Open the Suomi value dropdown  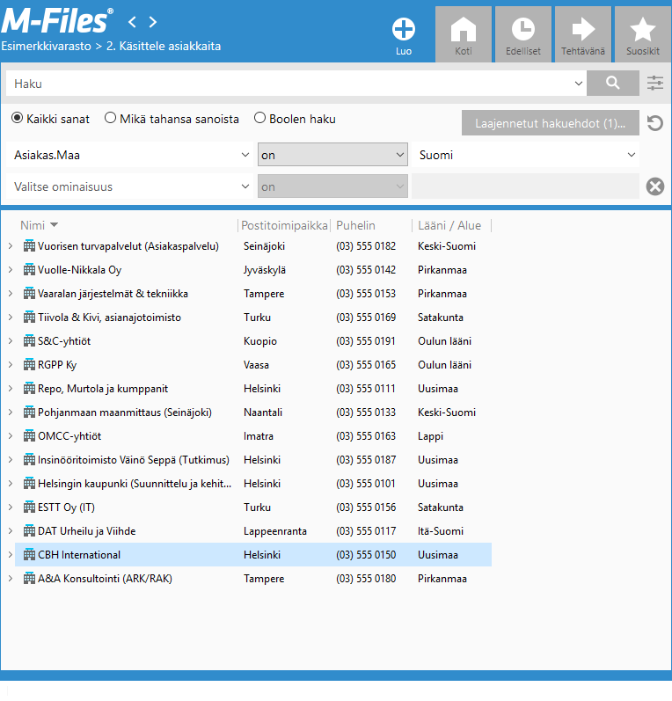click(525, 155)
